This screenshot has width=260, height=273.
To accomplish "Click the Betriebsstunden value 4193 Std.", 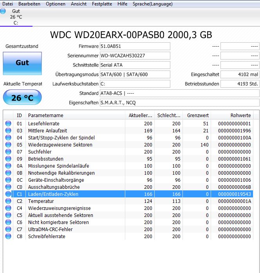I will (240, 84).
